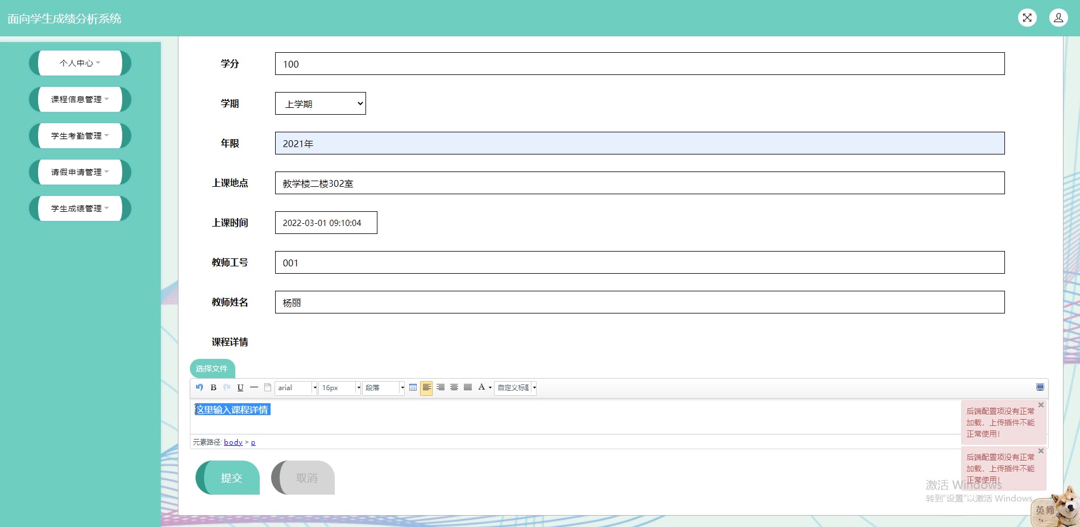Expand the 个人中心 menu
Viewport: 1080px width, 527px height.
click(x=80, y=63)
